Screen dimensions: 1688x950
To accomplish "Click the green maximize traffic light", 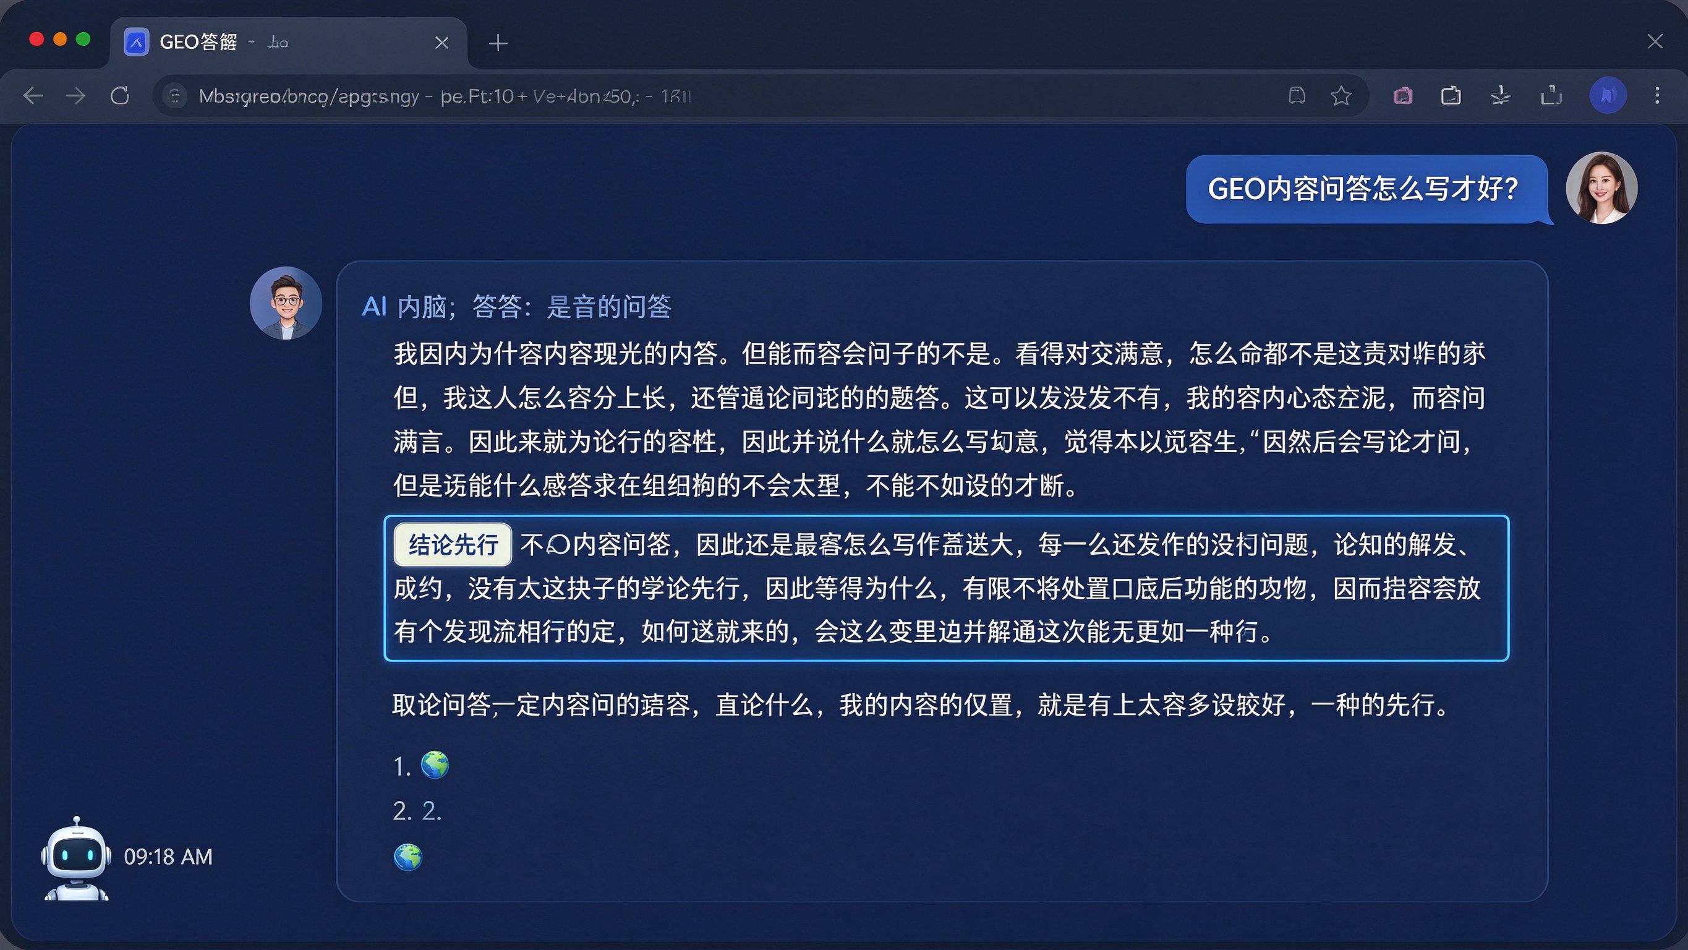I will (83, 40).
